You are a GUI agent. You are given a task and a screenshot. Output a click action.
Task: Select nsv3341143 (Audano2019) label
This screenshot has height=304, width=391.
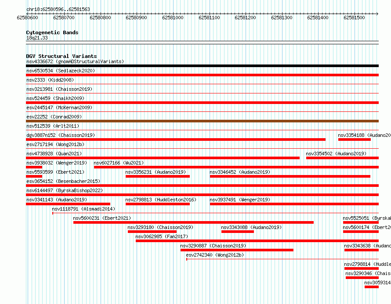click(57, 200)
